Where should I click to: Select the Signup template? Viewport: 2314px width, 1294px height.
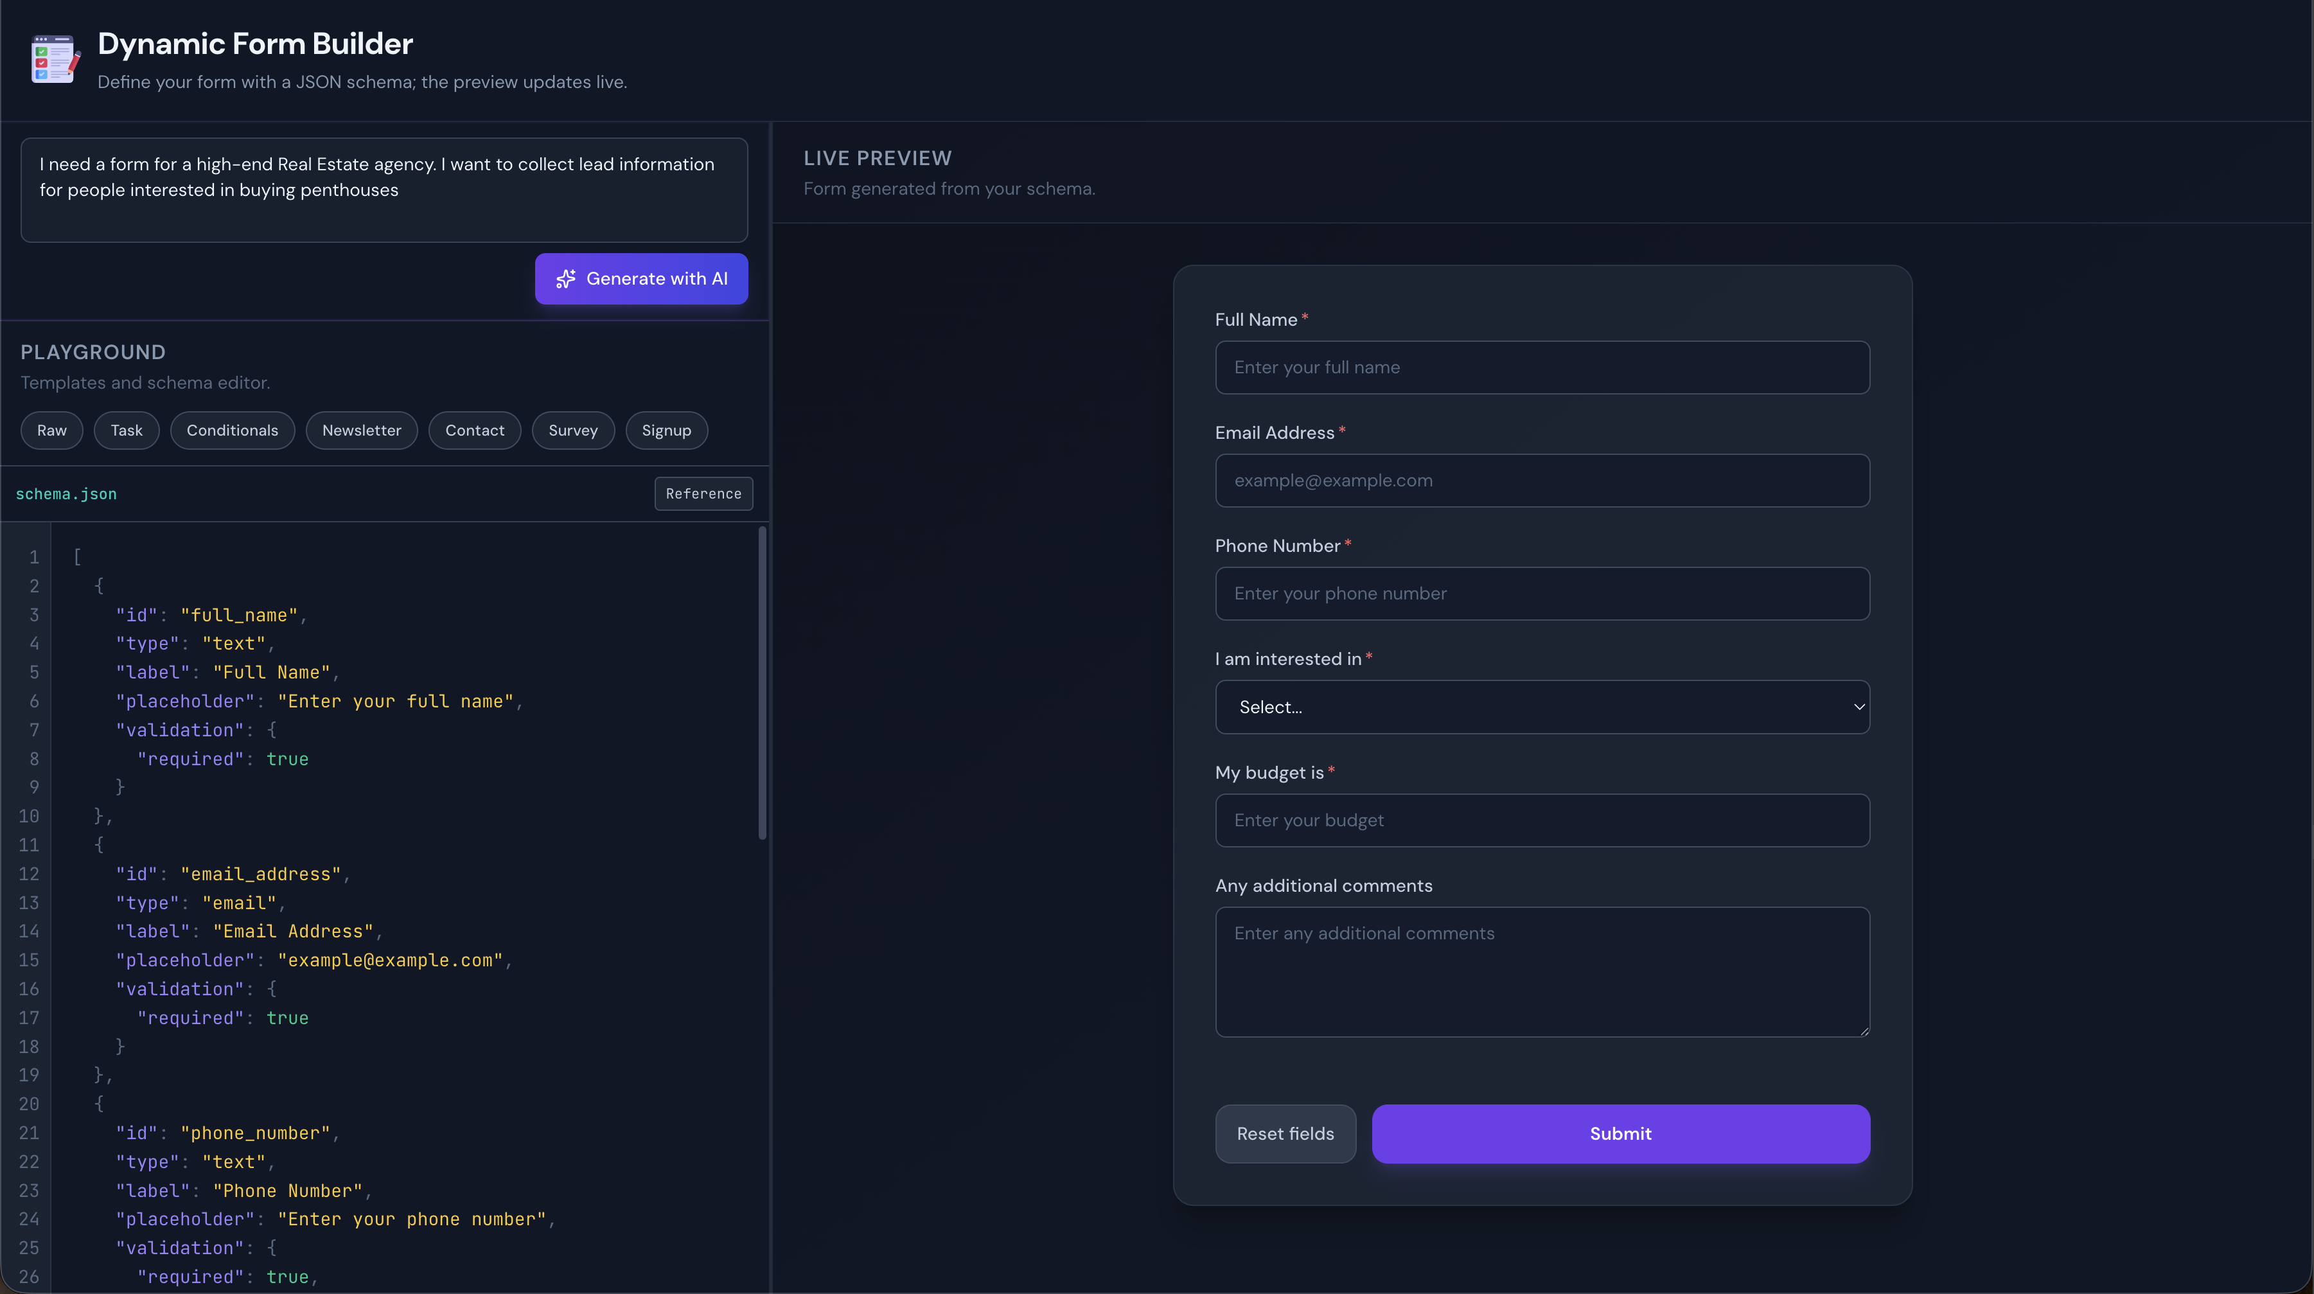(x=666, y=430)
